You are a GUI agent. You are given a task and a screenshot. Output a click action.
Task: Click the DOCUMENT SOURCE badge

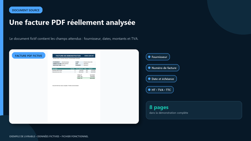coord(26,10)
